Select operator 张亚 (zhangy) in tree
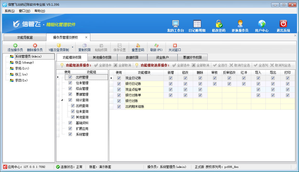The height and width of the screenshot is (172, 299). tap(24, 62)
